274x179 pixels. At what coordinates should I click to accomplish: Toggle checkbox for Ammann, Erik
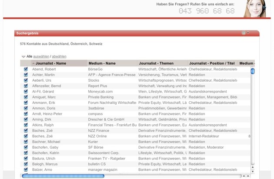coord(26,103)
